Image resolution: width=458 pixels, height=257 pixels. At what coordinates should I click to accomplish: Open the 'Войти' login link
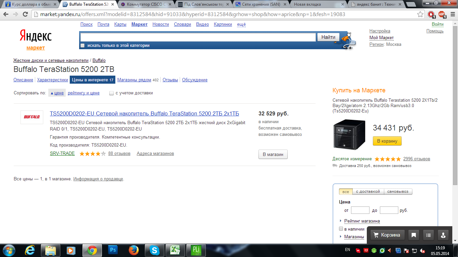[438, 24]
